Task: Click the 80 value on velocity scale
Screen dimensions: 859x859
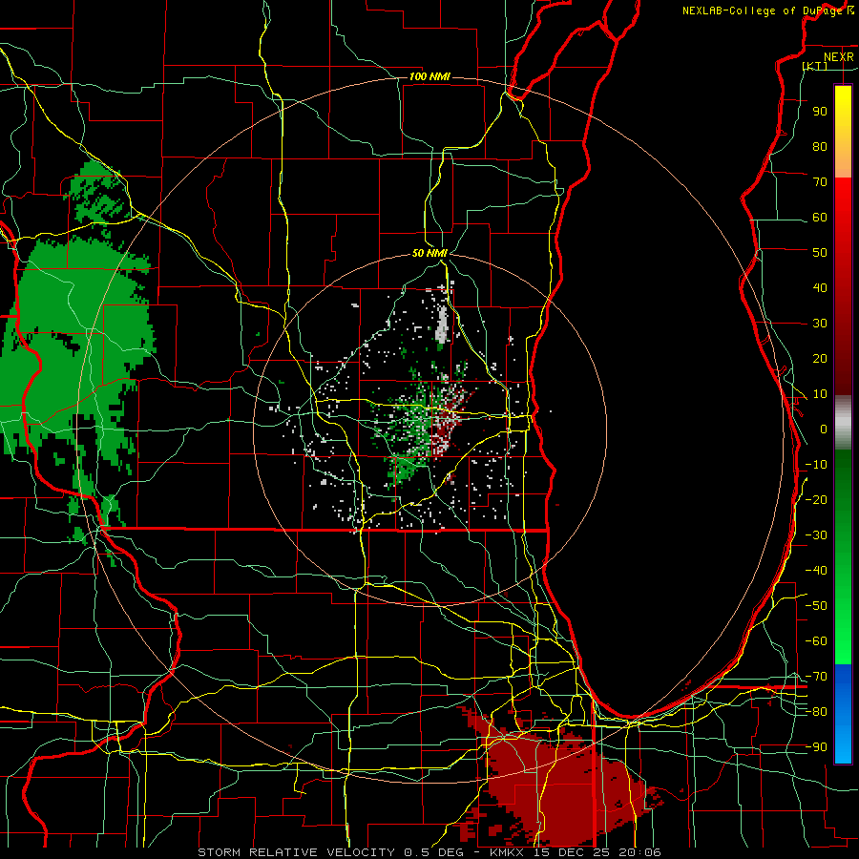Action: tap(820, 146)
